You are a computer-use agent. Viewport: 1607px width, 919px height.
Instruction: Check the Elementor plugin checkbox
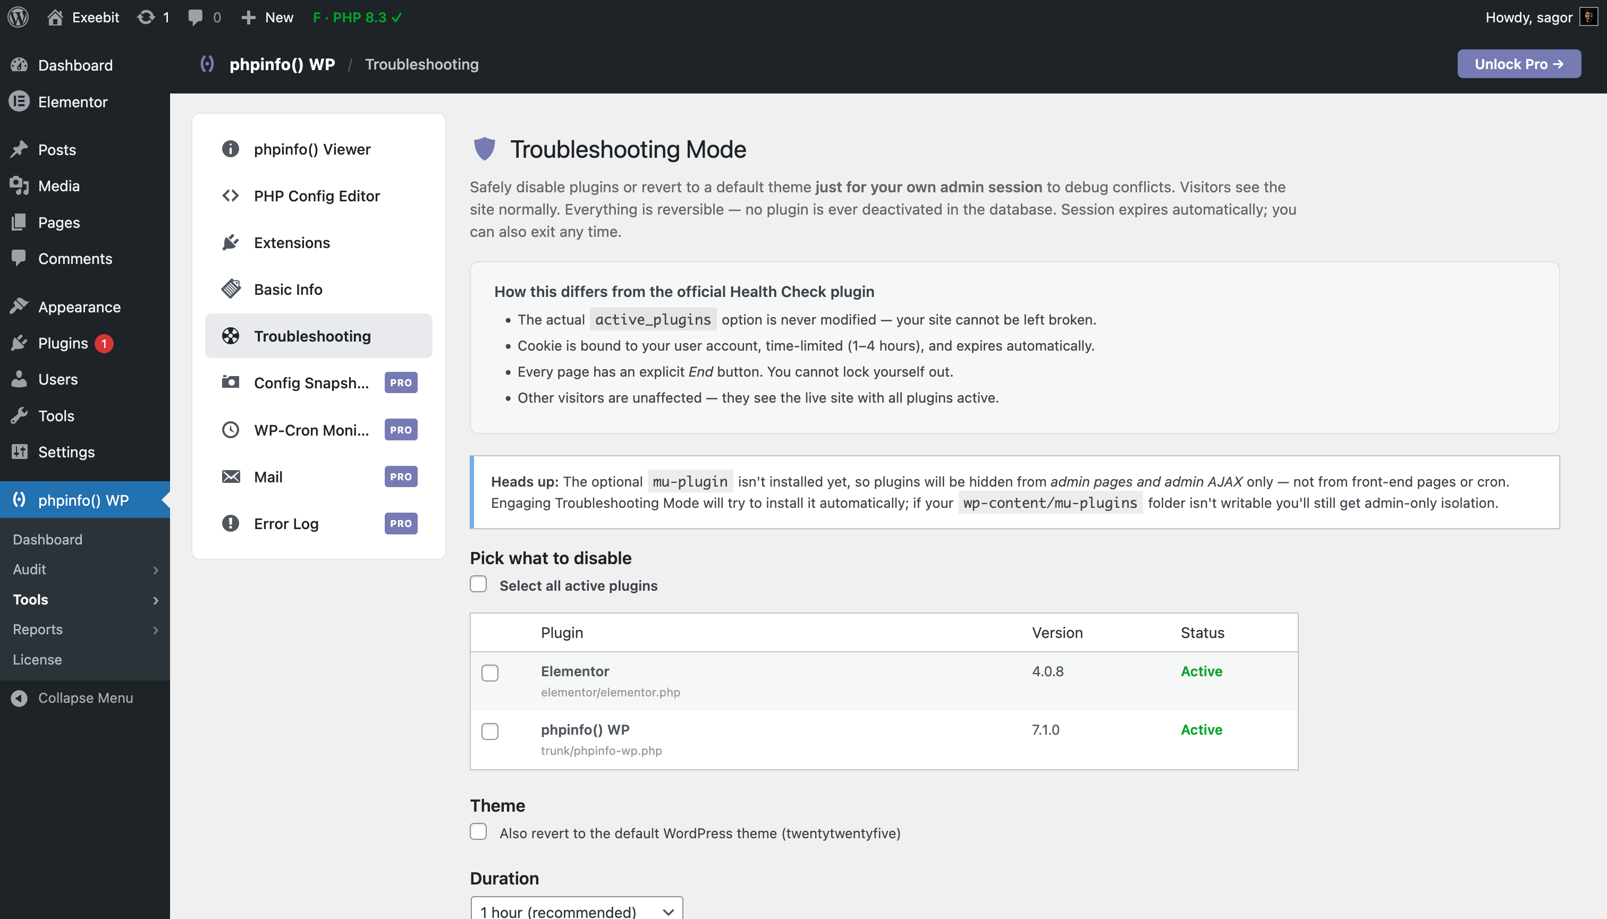(x=490, y=673)
